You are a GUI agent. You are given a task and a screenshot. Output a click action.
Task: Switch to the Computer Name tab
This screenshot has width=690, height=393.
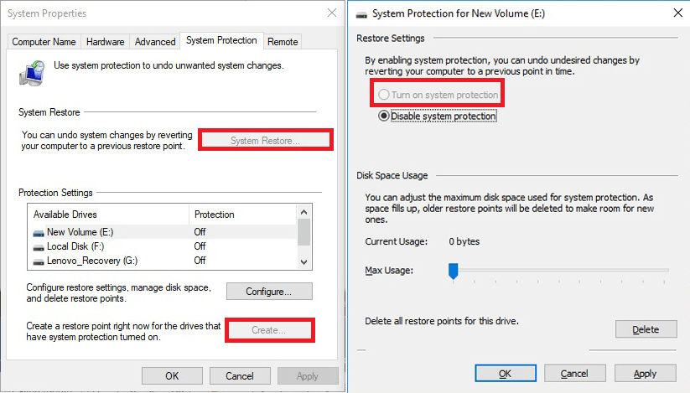click(44, 42)
